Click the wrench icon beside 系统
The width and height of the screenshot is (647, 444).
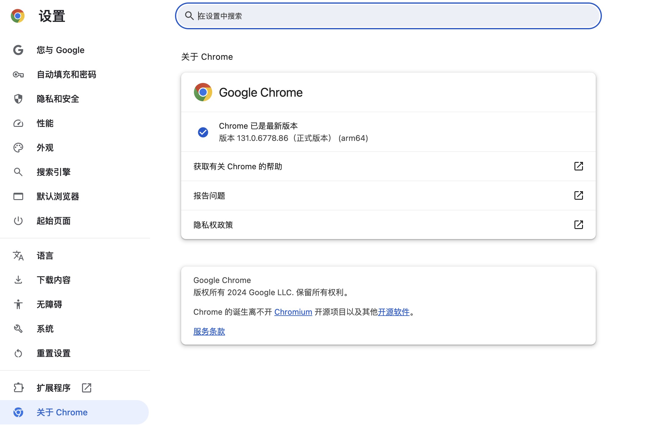pos(18,329)
